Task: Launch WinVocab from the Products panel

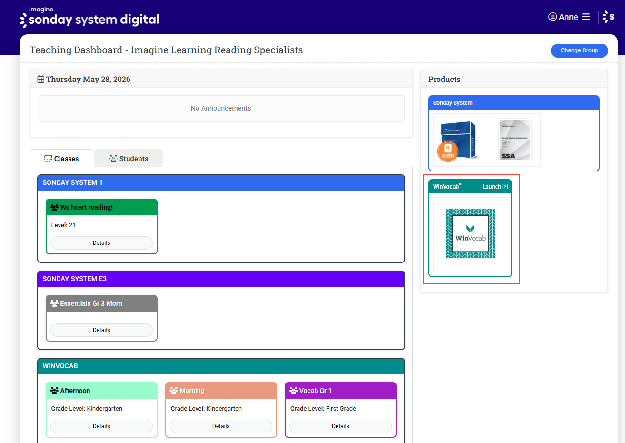Action: pyautogui.click(x=495, y=187)
